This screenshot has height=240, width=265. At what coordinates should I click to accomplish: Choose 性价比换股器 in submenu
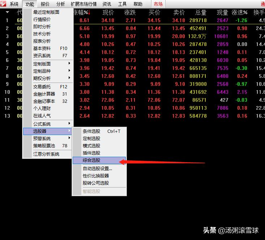click(x=99, y=176)
